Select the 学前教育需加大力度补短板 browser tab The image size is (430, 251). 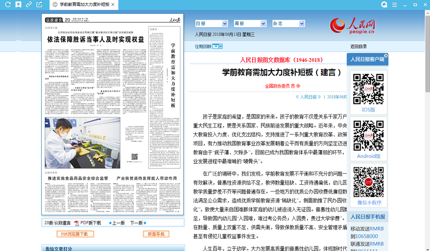pos(84,5)
